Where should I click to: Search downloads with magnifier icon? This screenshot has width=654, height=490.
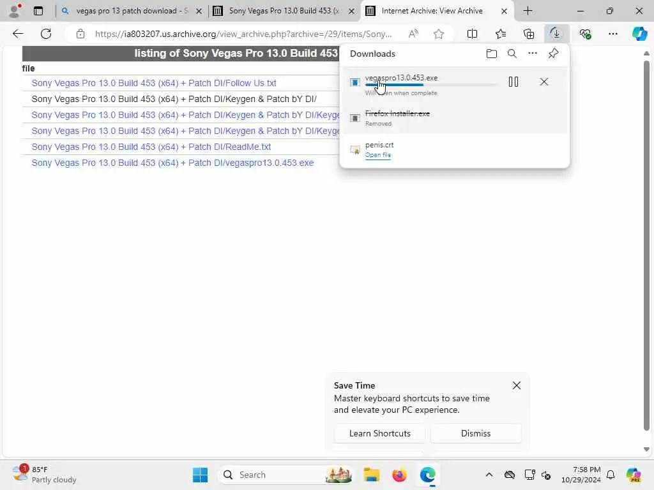coord(512,54)
